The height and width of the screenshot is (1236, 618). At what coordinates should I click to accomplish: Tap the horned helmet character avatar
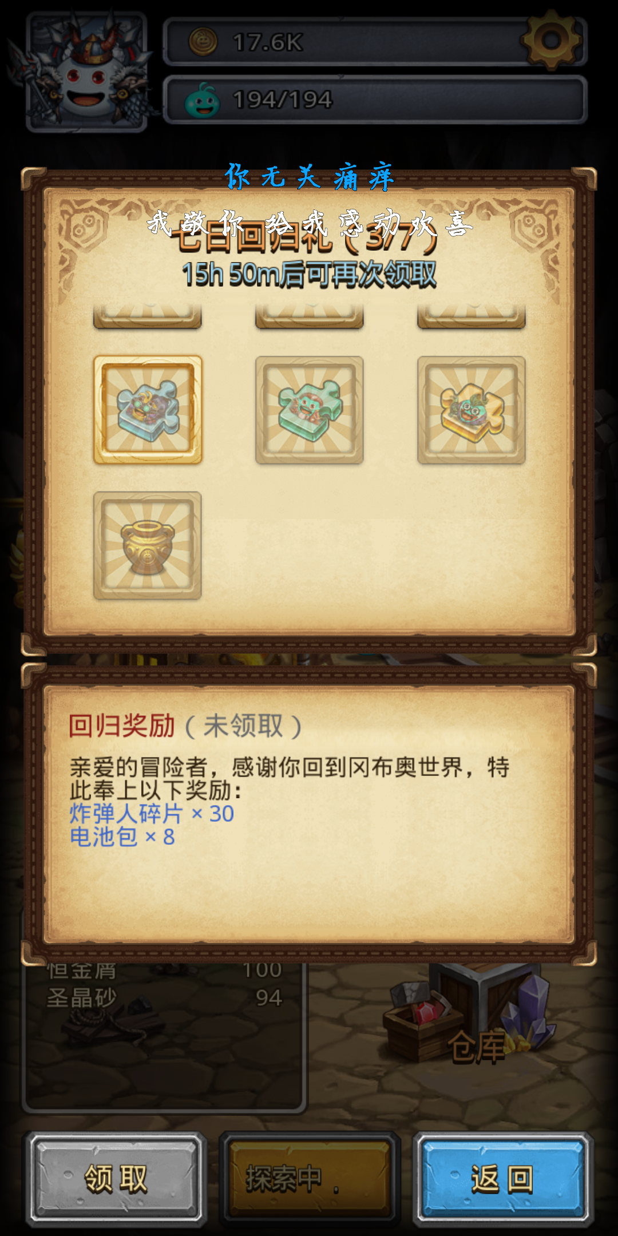point(86,72)
